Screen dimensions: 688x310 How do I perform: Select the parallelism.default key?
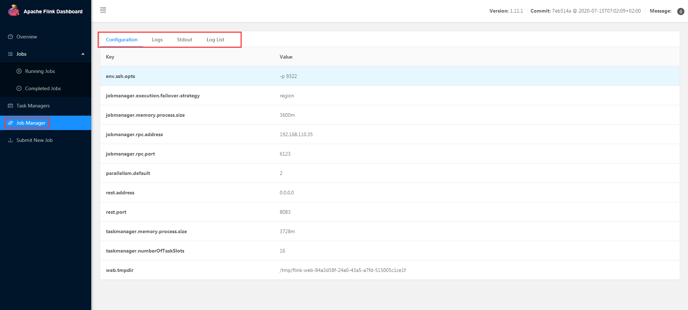tap(128, 173)
